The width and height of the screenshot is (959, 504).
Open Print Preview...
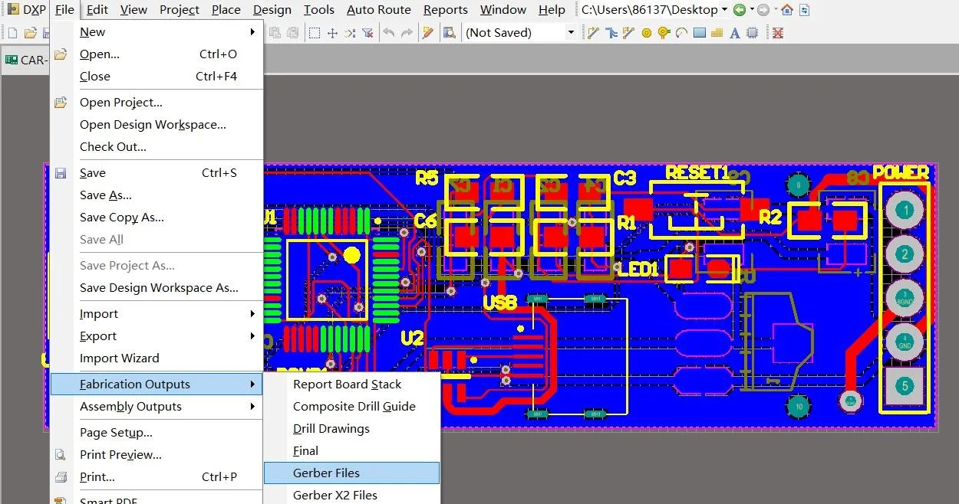[x=157, y=455]
